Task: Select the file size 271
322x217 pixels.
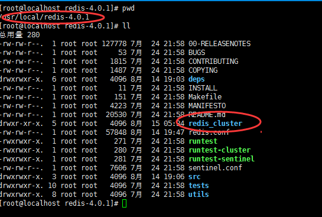Action: coord(121,141)
